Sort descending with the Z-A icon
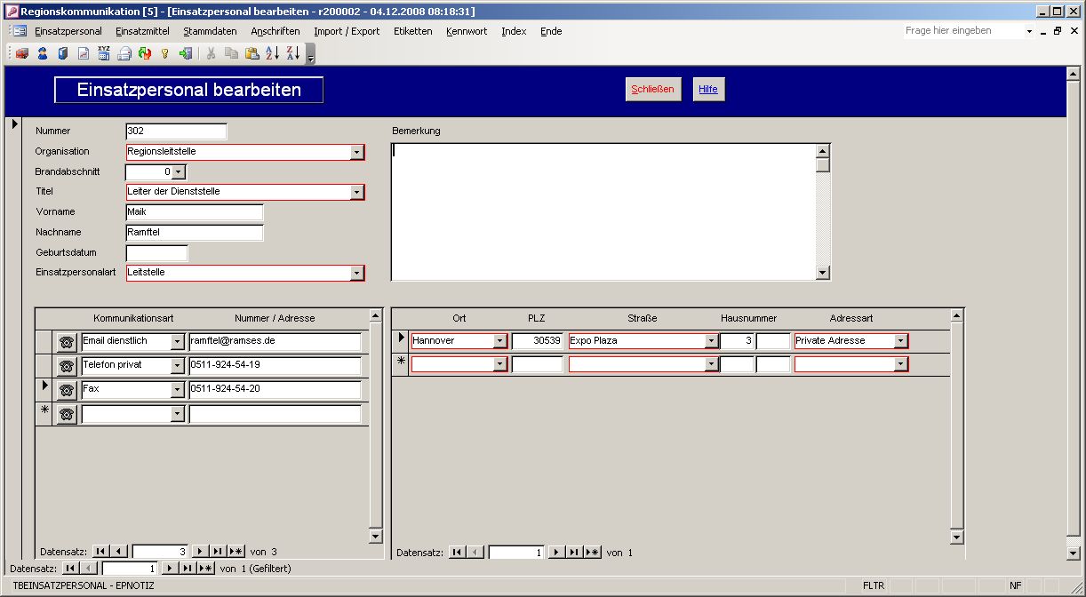 (x=293, y=53)
